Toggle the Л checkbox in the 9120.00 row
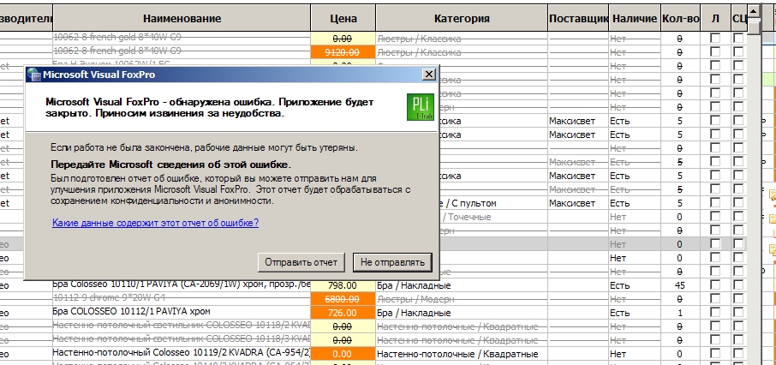This screenshot has width=776, height=365. (715, 51)
